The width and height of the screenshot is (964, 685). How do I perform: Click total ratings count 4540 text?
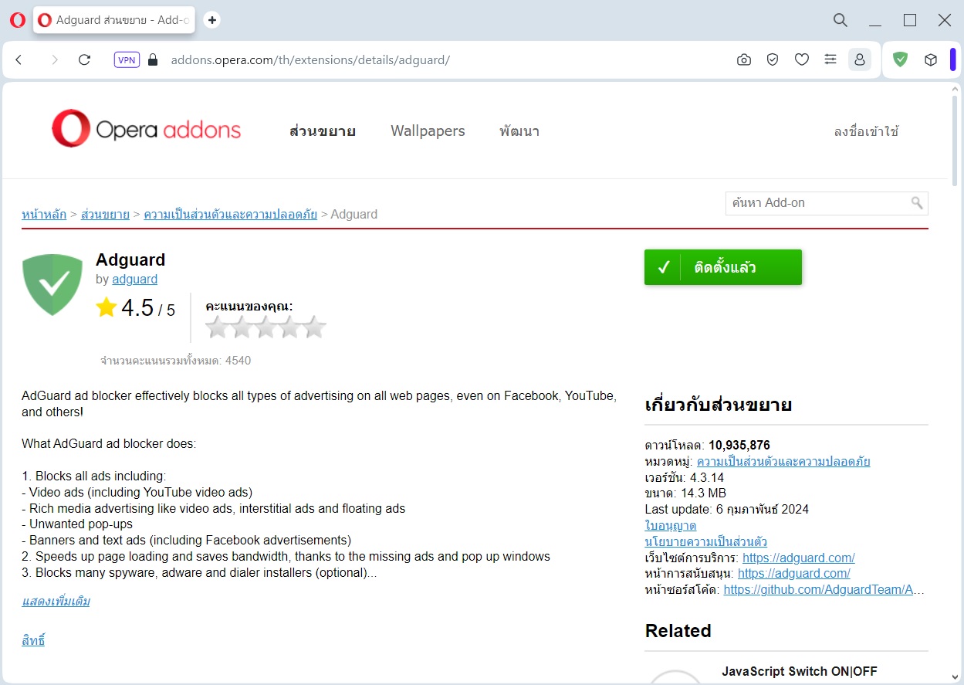238,361
